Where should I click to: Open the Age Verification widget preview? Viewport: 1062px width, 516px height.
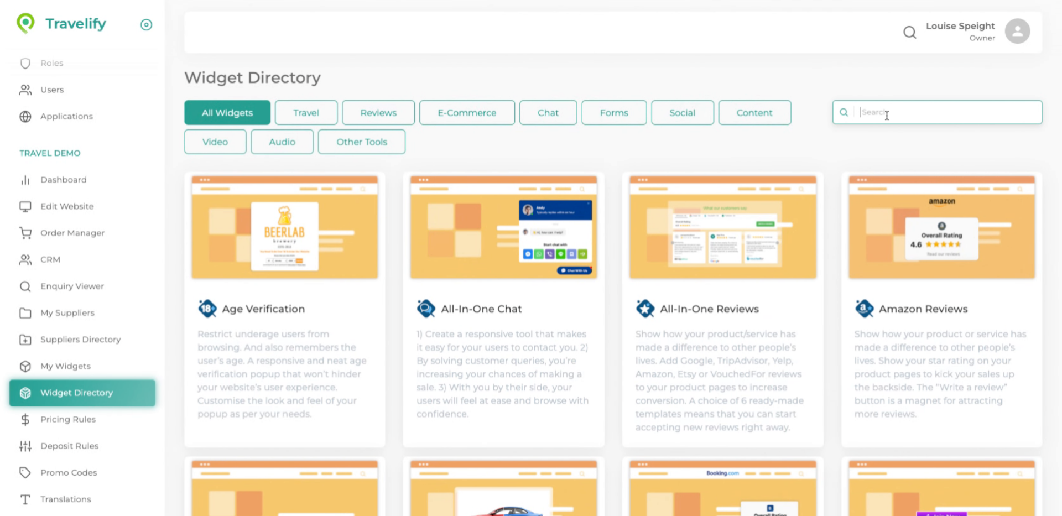[x=284, y=227]
